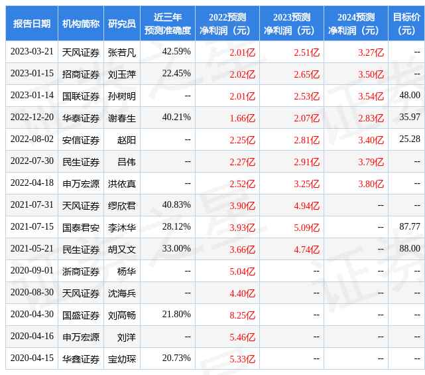
Task: Click the 2023预测净利润 column header
Action: point(292,23)
